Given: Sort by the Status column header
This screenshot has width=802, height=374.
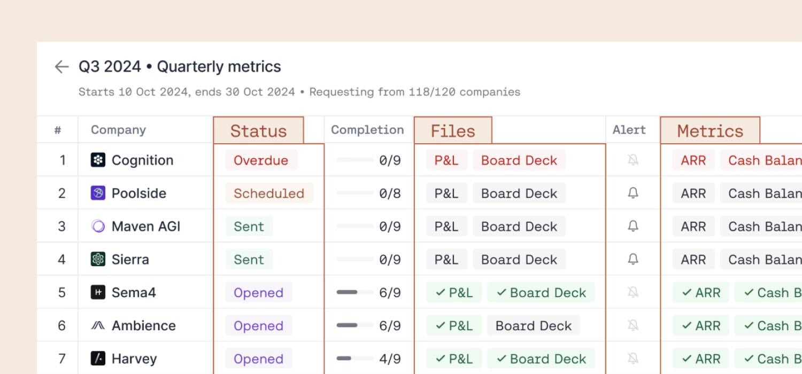Looking at the screenshot, I should click(258, 131).
